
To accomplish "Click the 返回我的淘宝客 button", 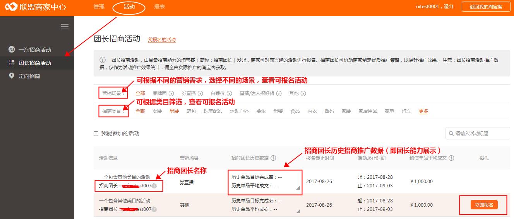I will (x=486, y=7).
